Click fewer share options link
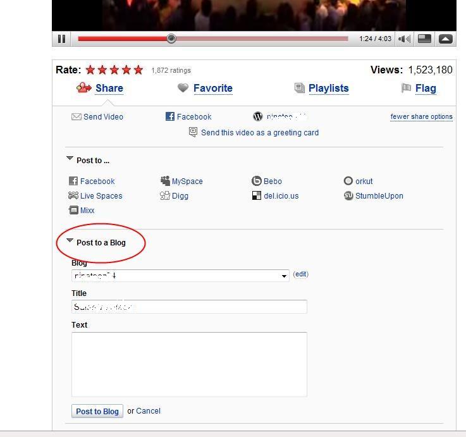This screenshot has width=466, height=437. [421, 117]
